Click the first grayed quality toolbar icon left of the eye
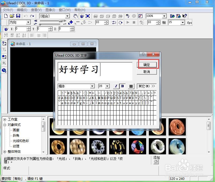The width and height of the screenshot is (215, 182). pyautogui.click(x=96, y=16)
